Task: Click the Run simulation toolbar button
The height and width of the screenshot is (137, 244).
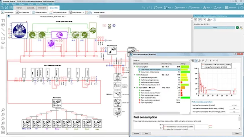Action: (x=8, y=13)
